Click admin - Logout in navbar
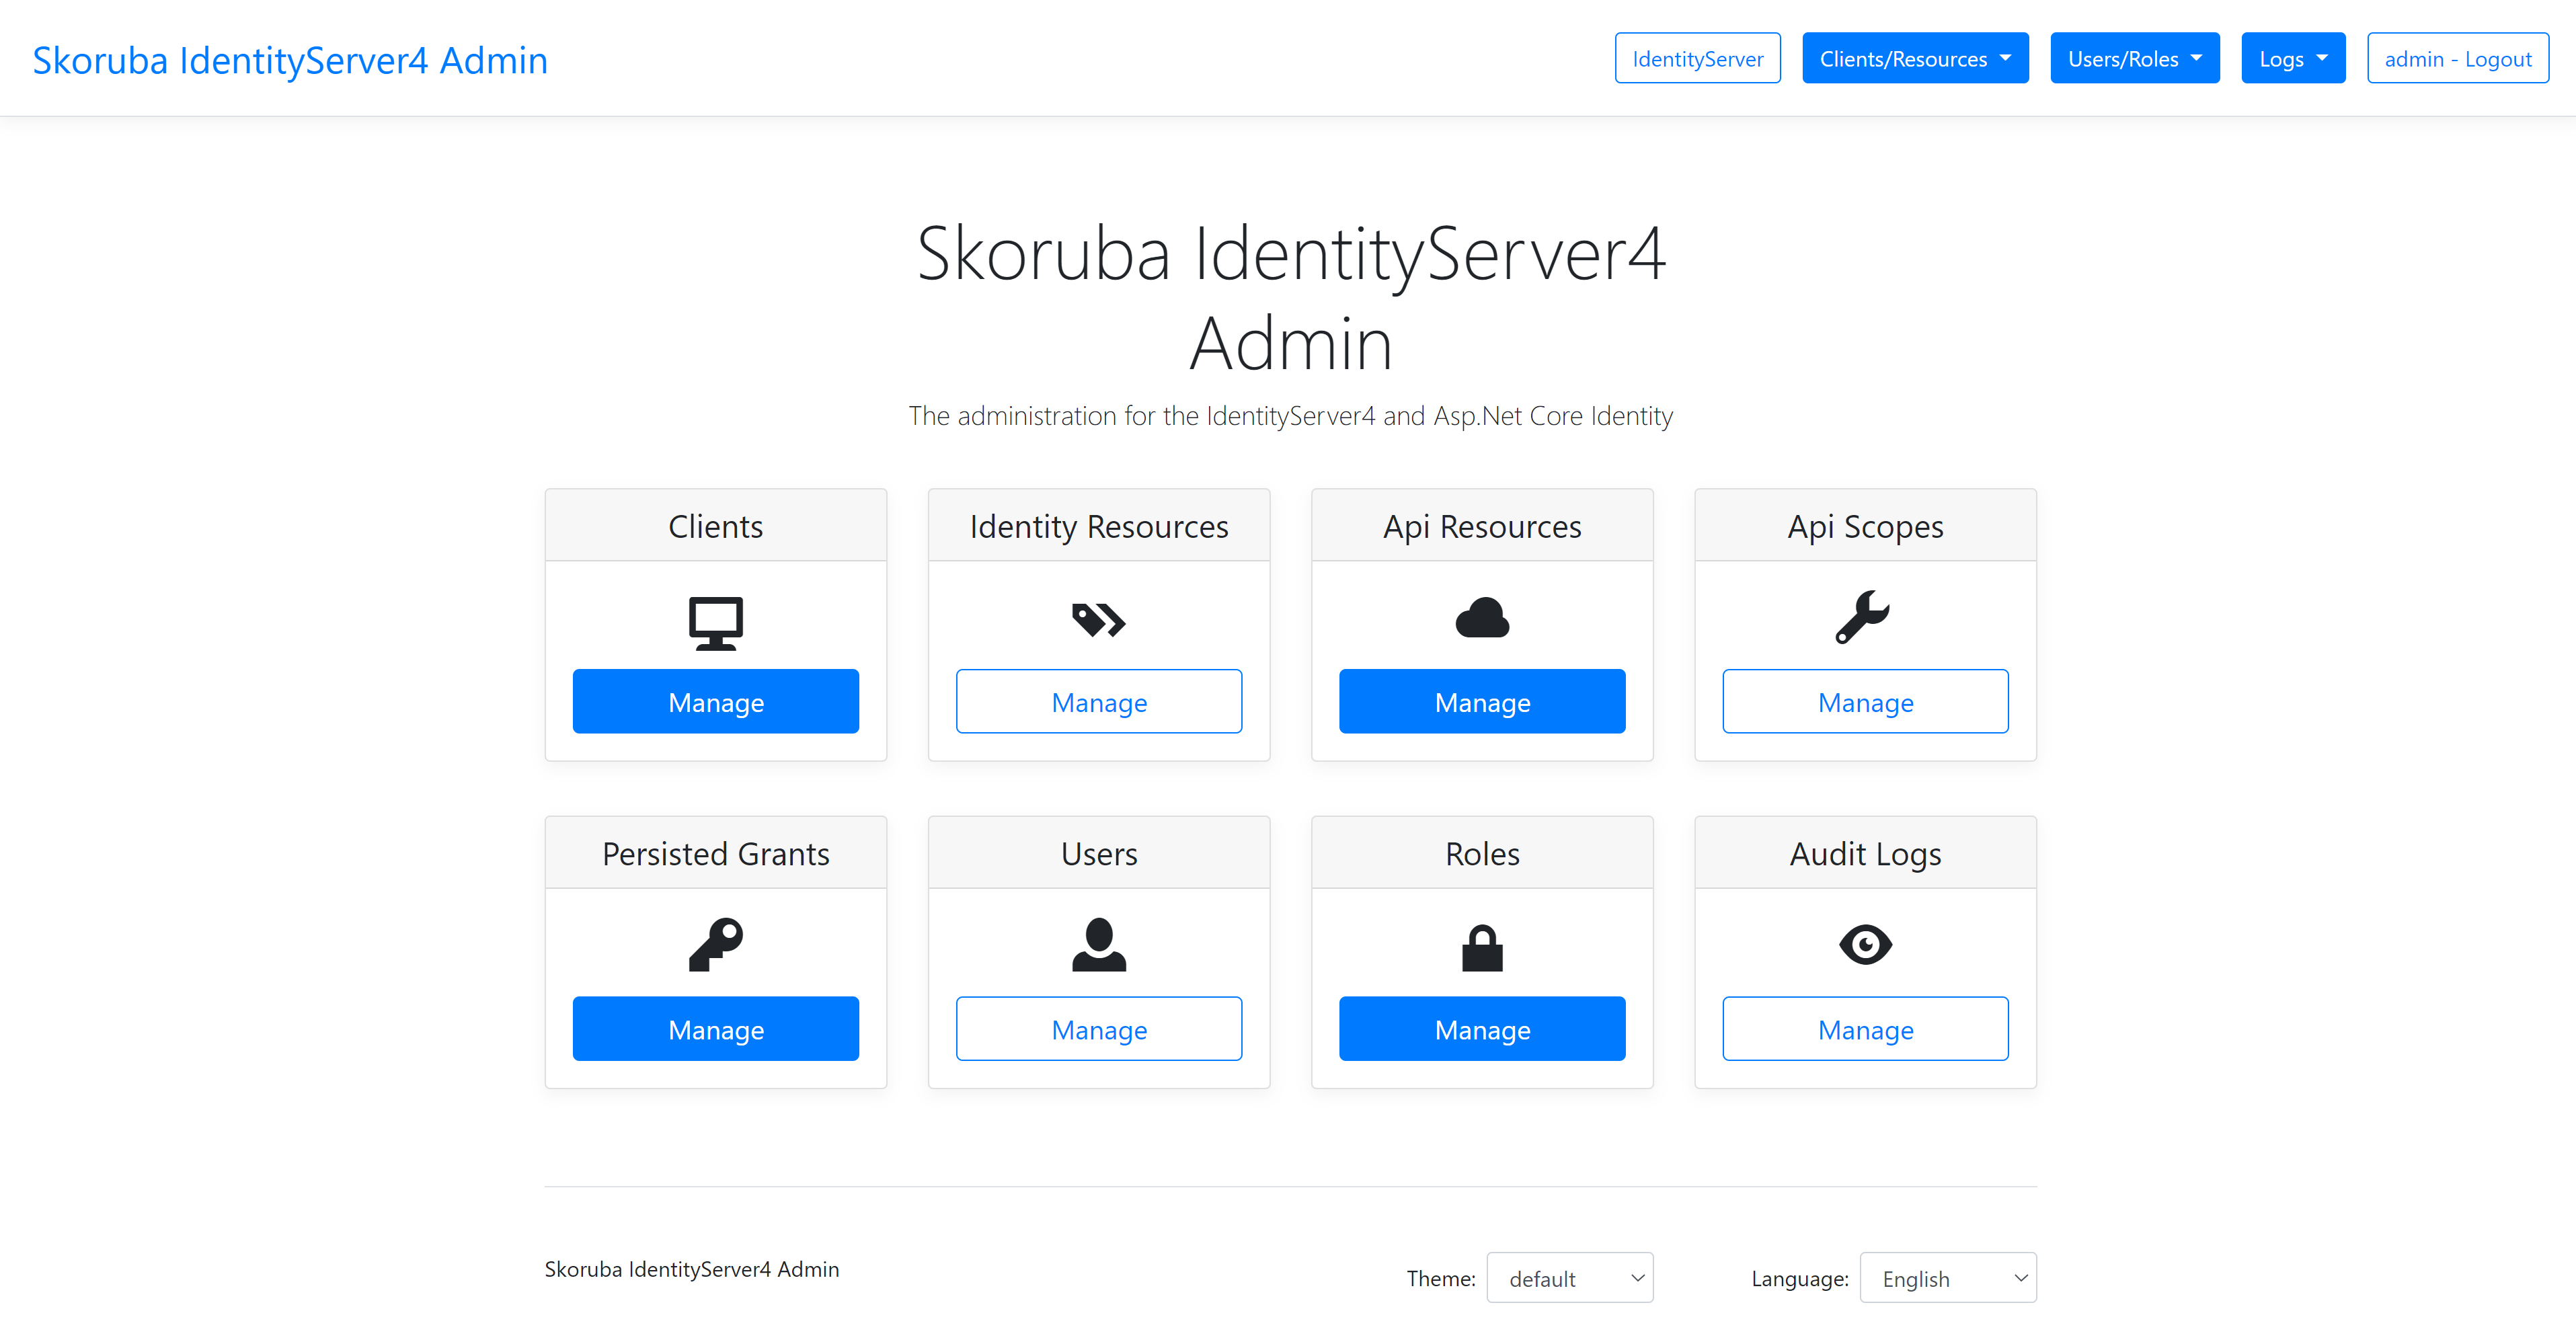Screen dimensions: 2576x1344 (2457, 59)
